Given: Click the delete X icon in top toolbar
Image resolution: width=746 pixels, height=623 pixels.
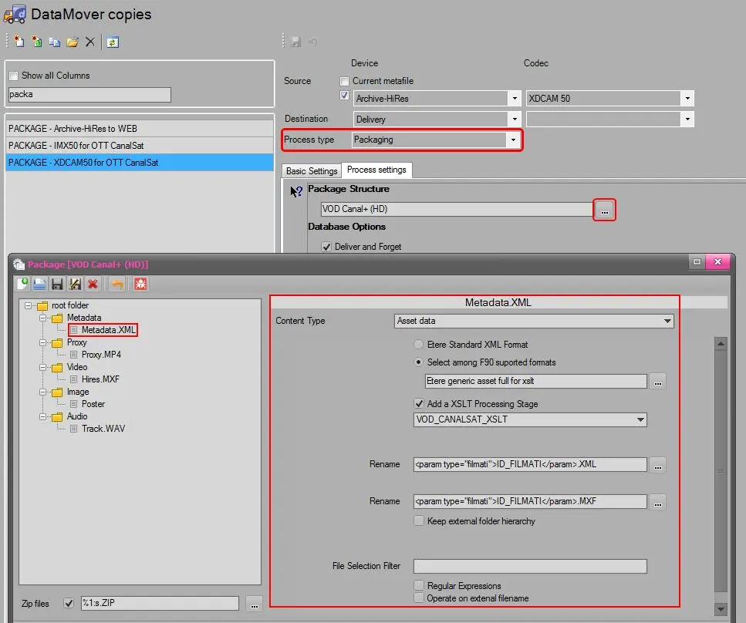Looking at the screenshot, I should [90, 42].
